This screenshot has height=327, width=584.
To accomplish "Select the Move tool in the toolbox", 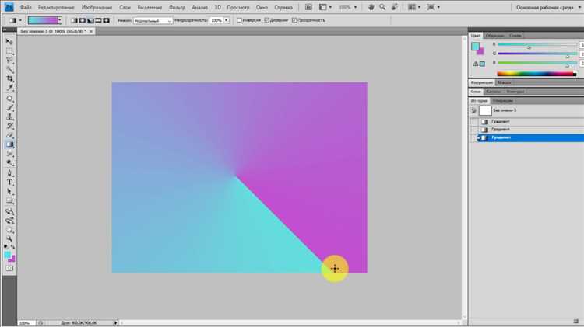I will [x=9, y=42].
